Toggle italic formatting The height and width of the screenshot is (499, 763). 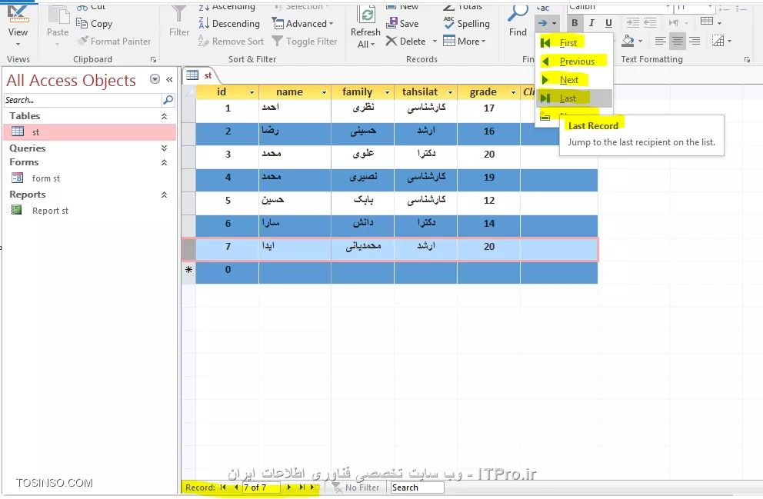[591, 24]
